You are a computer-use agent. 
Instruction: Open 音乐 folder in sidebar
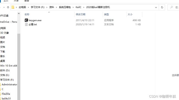(3, 56)
